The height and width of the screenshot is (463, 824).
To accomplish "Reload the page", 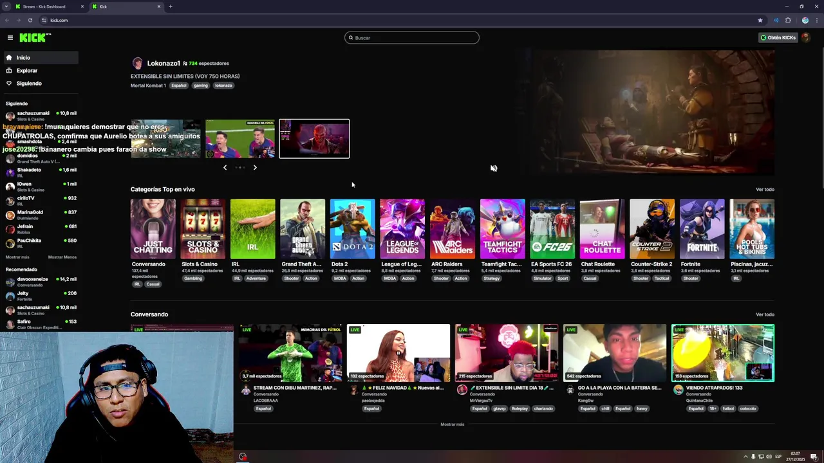I will 30,20.
